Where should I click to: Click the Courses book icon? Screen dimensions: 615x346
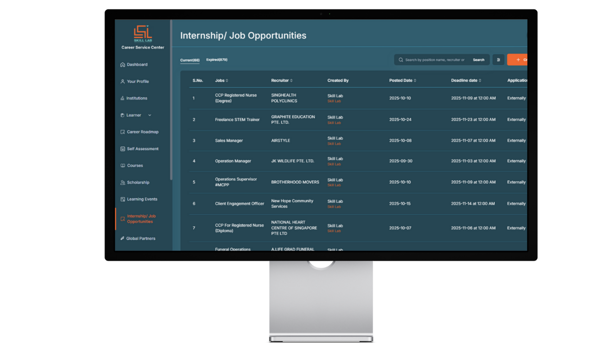122,166
